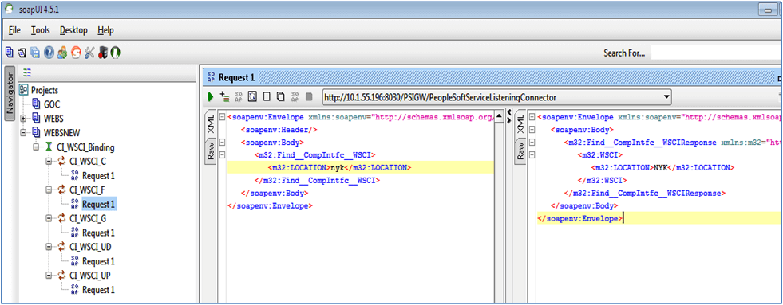Open the Desktop menu
Viewport: 783px width, 305px height.
pyautogui.click(x=73, y=30)
